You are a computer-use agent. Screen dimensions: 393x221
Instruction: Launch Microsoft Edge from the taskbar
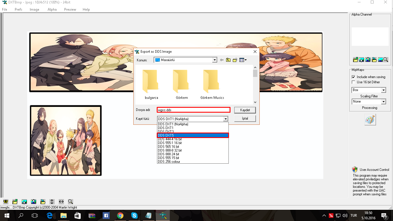[49, 216]
